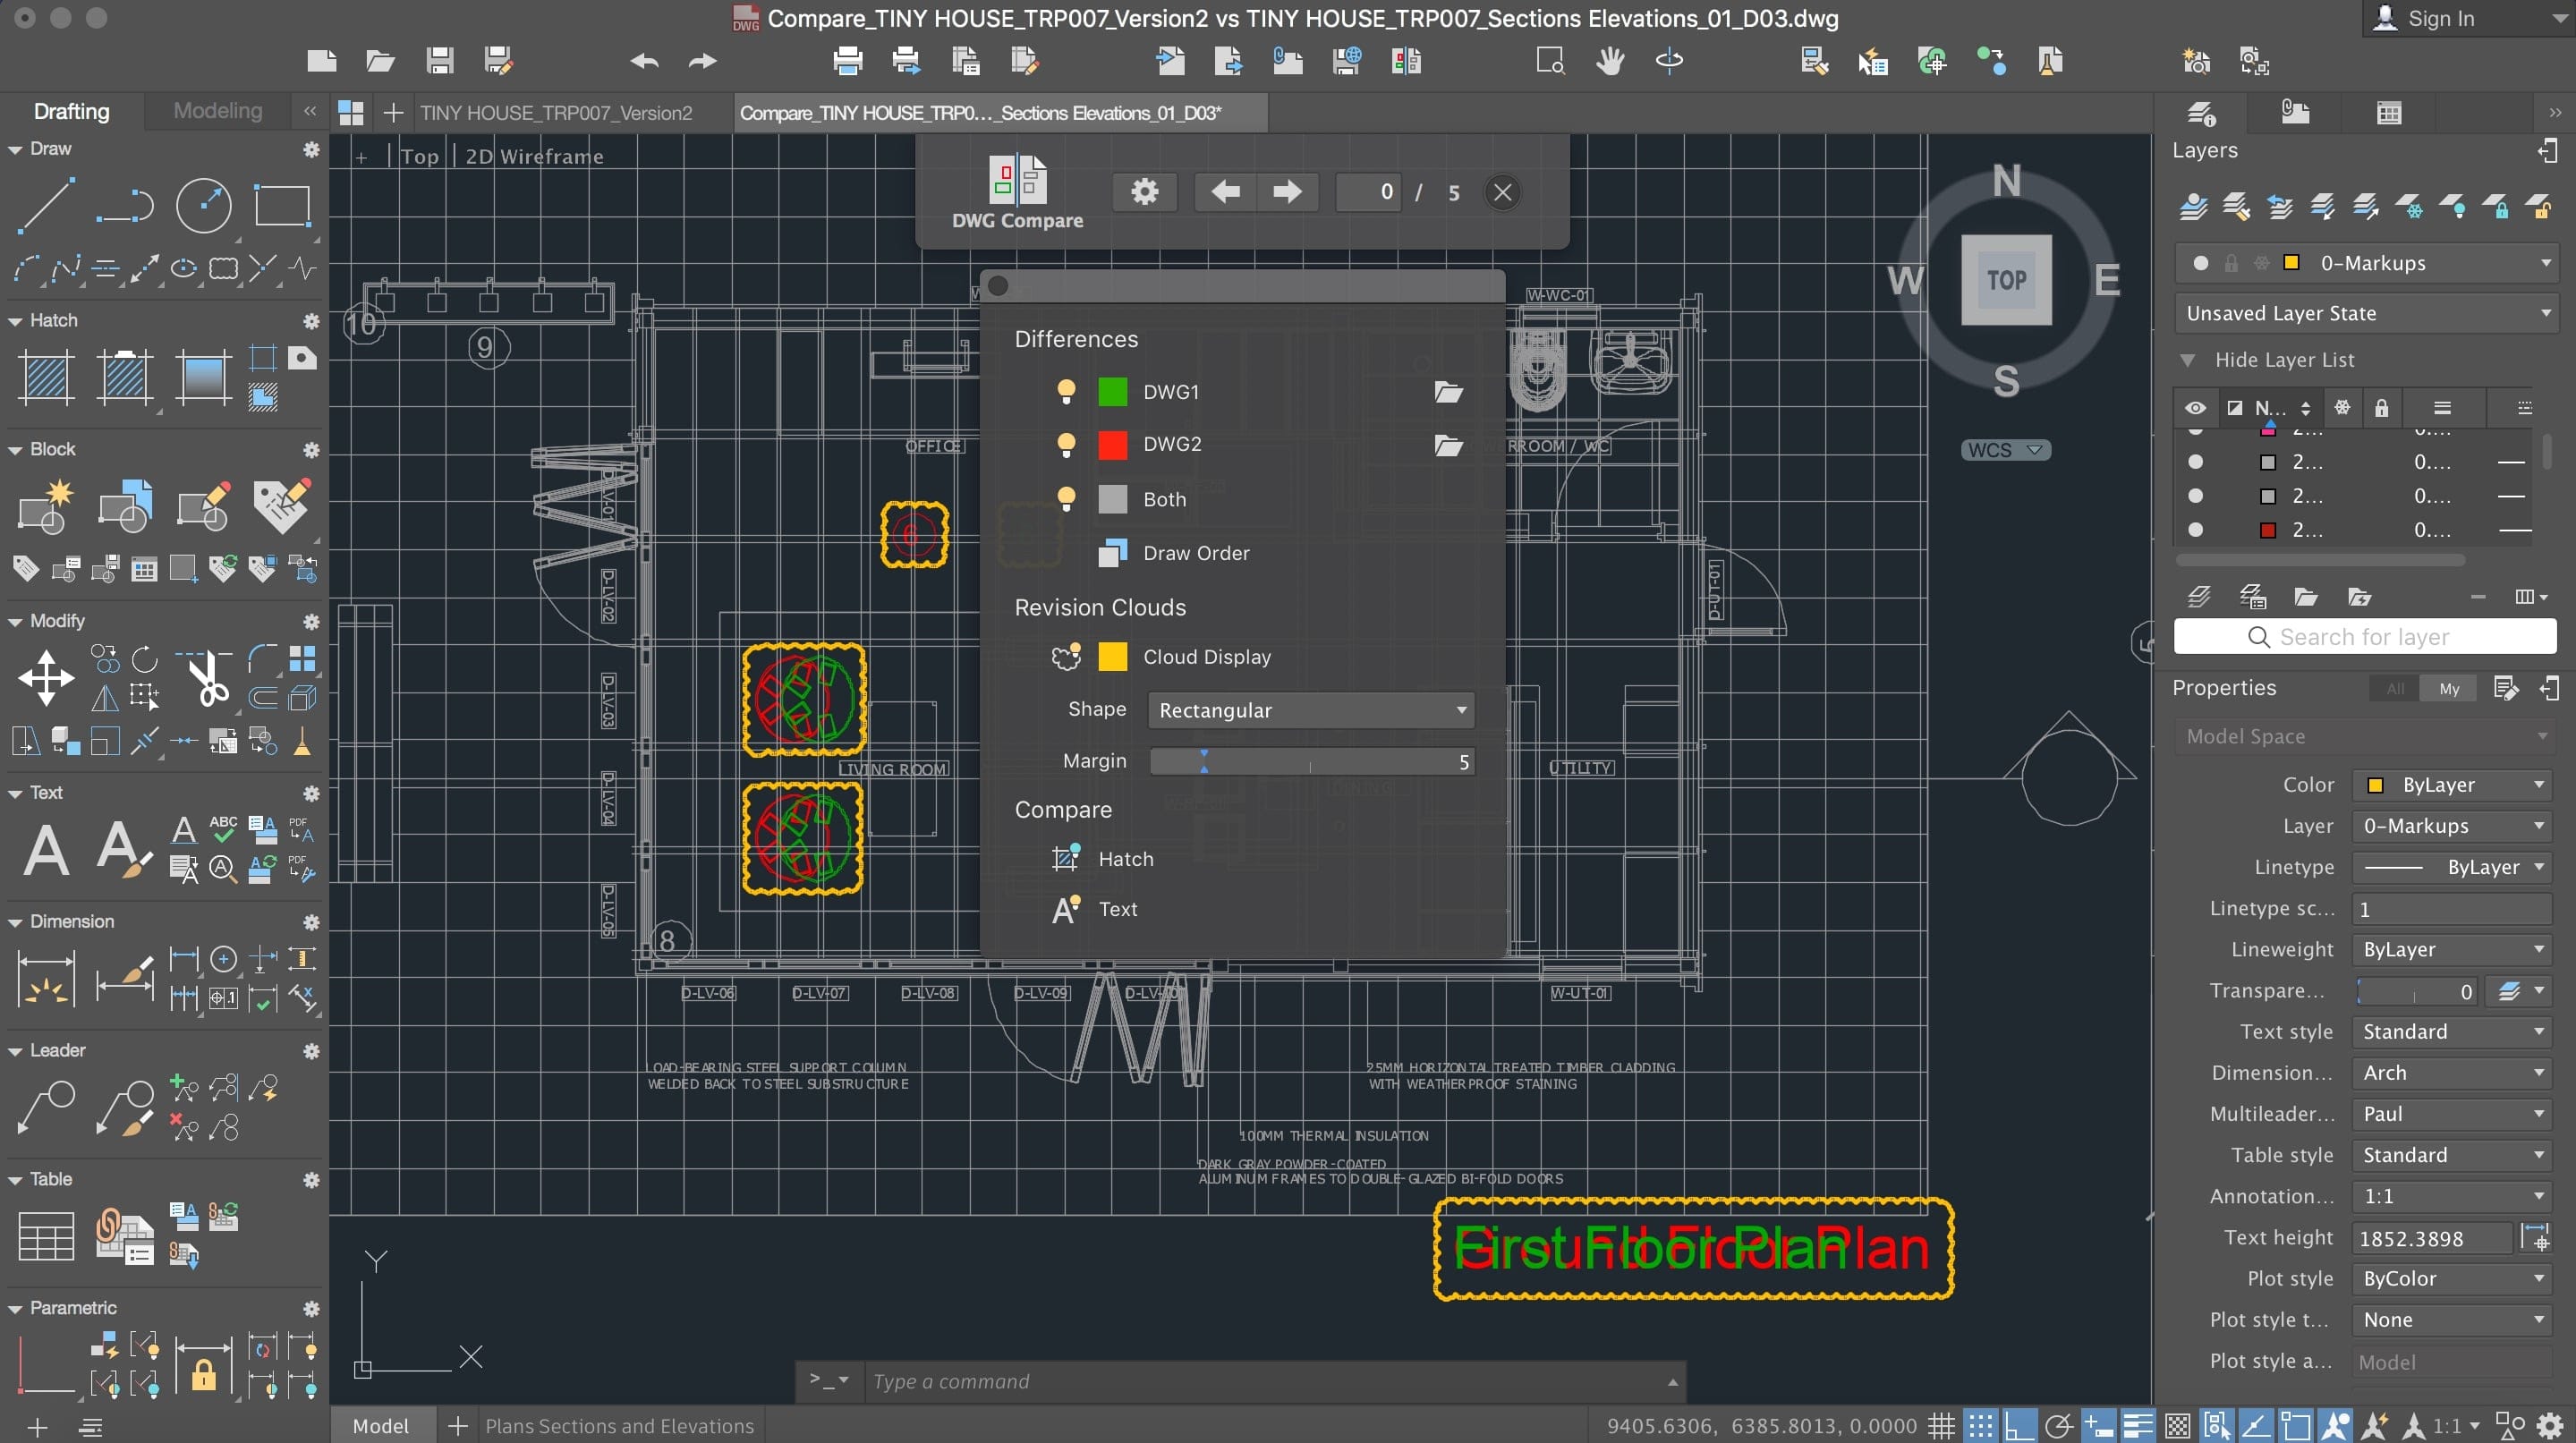2576x1443 pixels.
Task: Toggle DWG1 differences lightbulb
Action: point(1066,391)
